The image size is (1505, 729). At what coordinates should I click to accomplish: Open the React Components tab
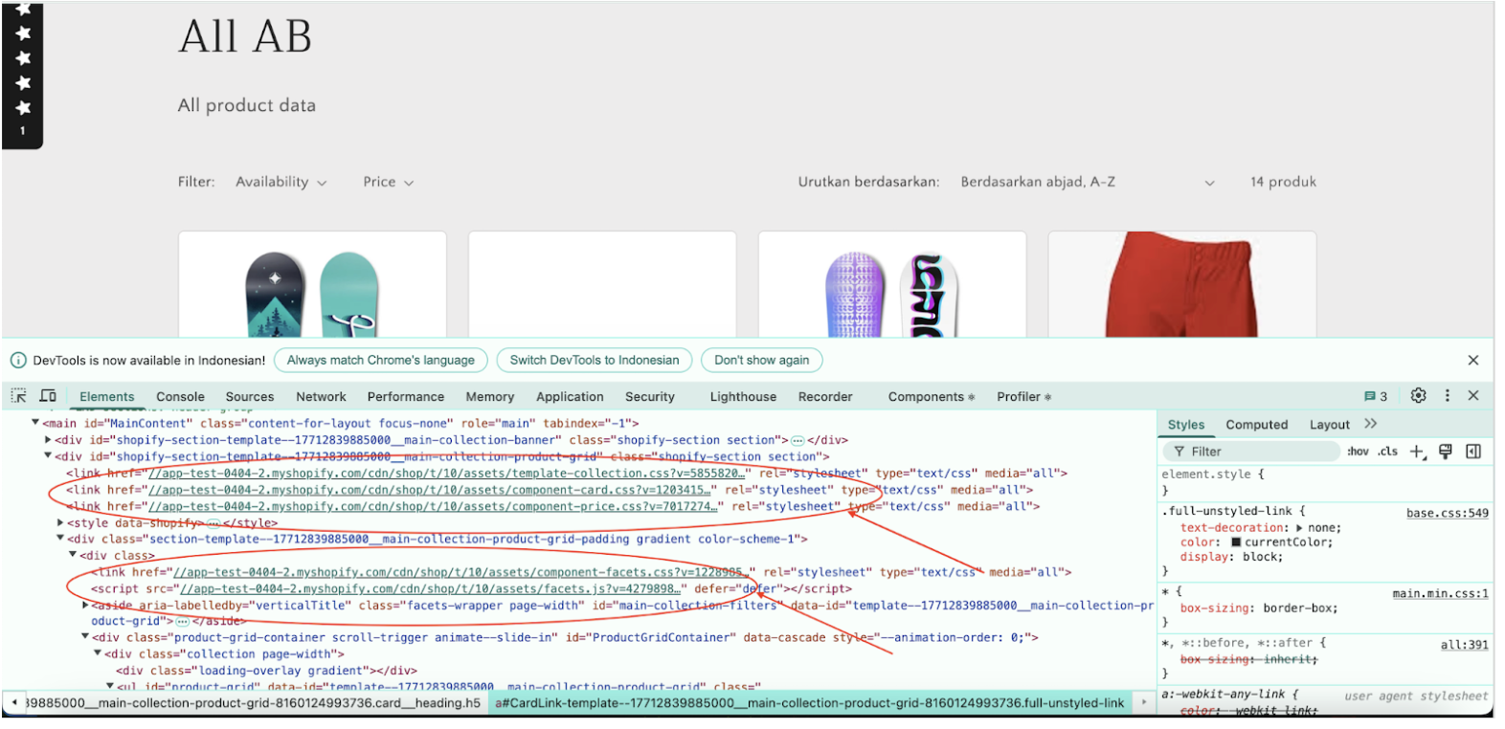(931, 397)
